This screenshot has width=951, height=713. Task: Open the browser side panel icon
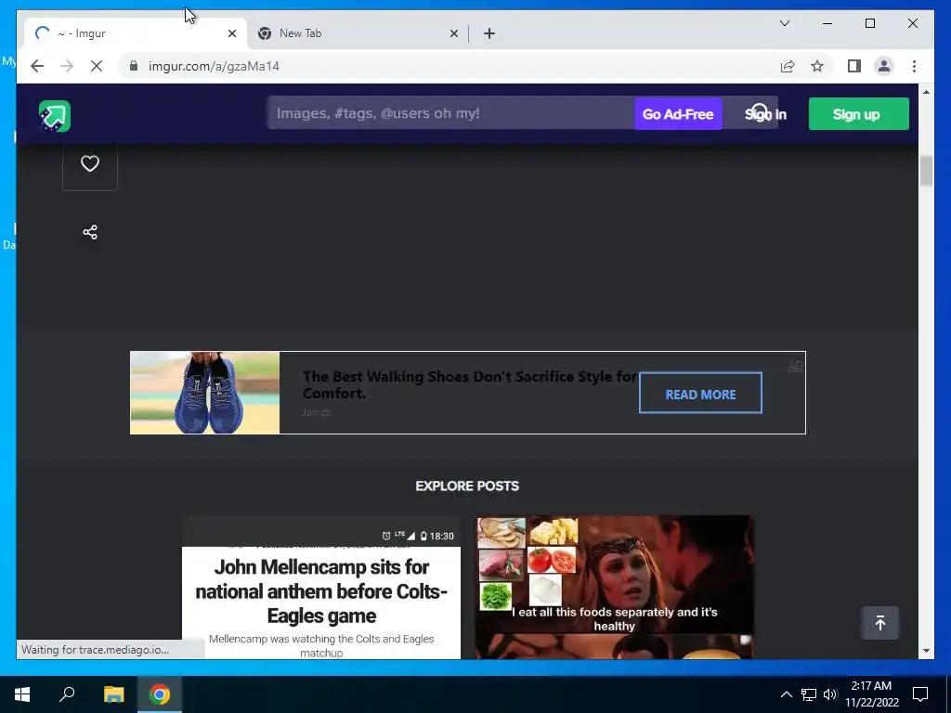(x=854, y=66)
